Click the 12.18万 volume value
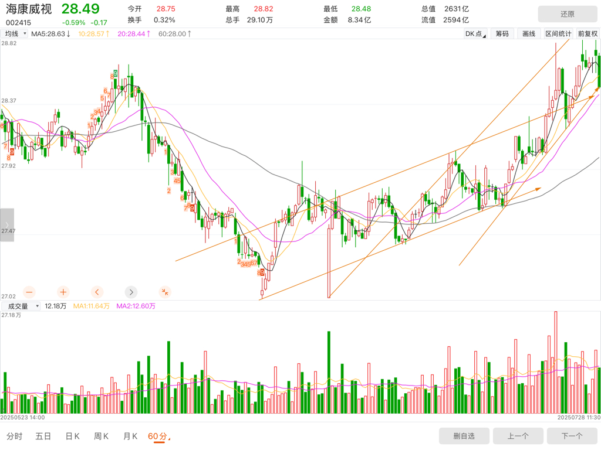The height and width of the screenshot is (450, 601). (x=56, y=306)
